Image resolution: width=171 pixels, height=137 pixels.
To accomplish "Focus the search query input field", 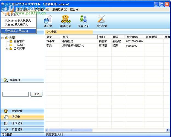I will point(16,94).
